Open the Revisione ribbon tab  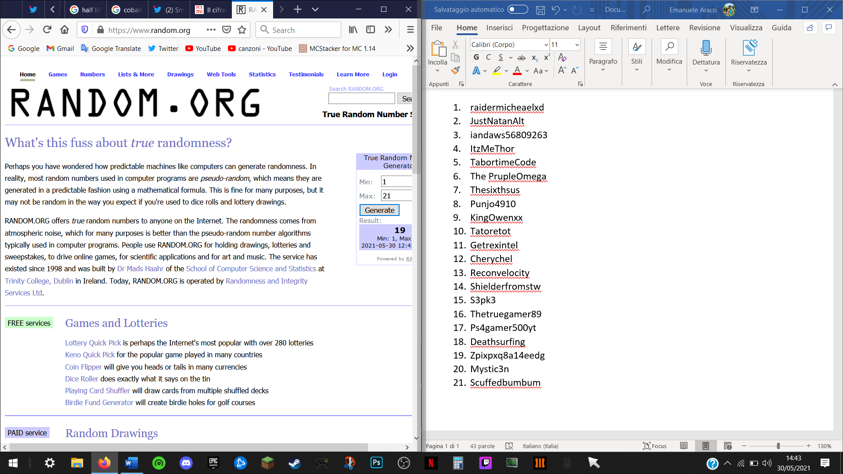coord(705,28)
